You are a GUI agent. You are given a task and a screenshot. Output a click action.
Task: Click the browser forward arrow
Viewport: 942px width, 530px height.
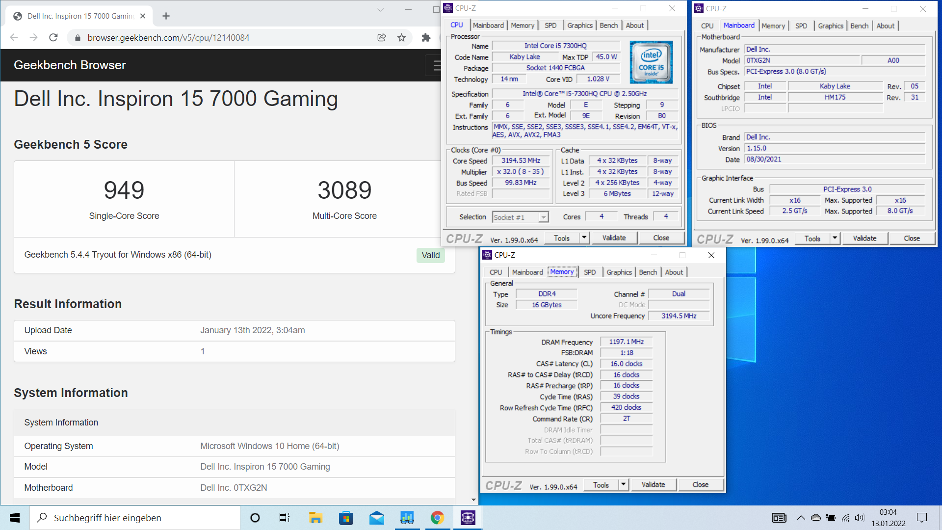33,38
